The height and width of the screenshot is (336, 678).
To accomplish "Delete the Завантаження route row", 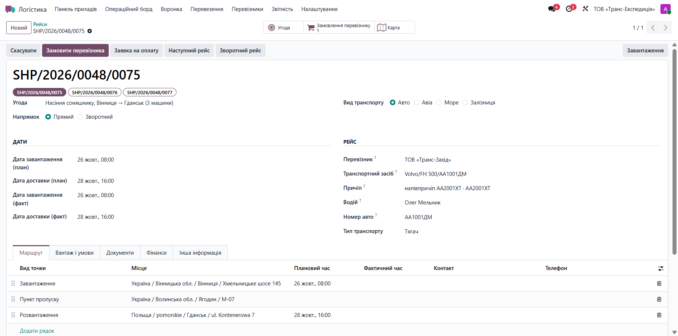I will (x=659, y=284).
